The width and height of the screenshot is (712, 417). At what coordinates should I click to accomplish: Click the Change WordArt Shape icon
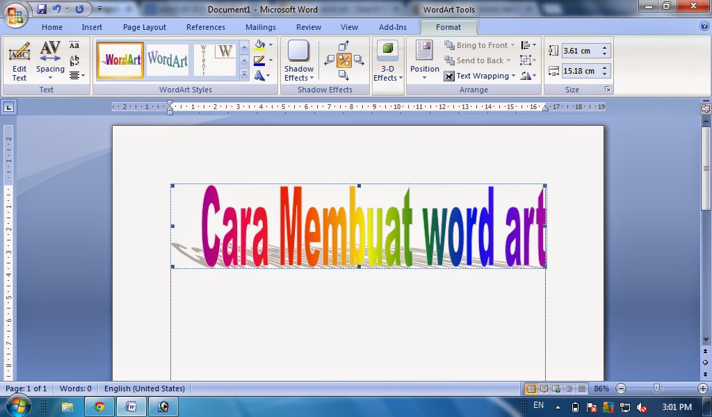pos(259,74)
